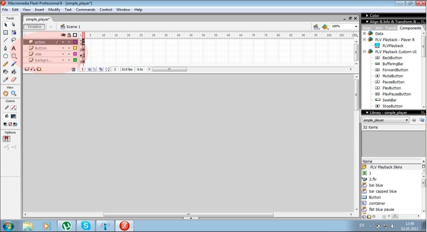Select the Subselection tool
The height and width of the screenshot is (232, 427).
(13, 25)
